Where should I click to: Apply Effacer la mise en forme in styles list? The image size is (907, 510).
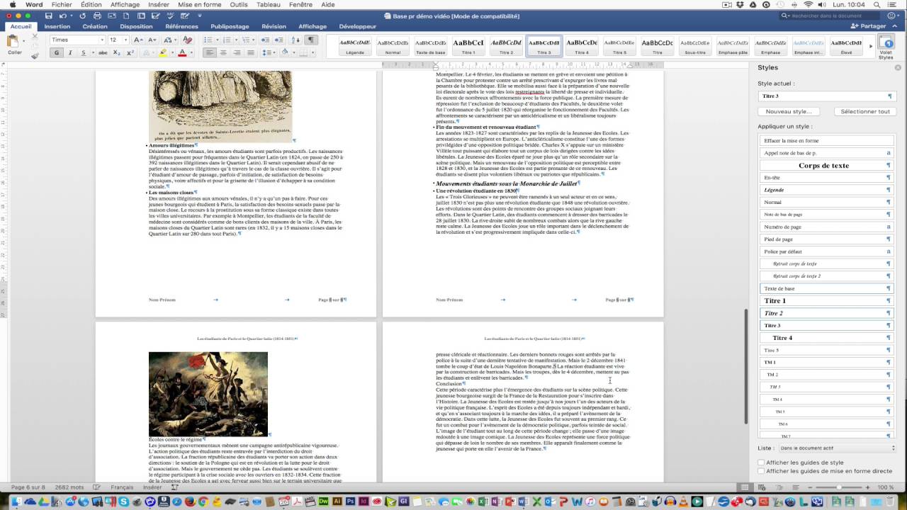(x=826, y=140)
